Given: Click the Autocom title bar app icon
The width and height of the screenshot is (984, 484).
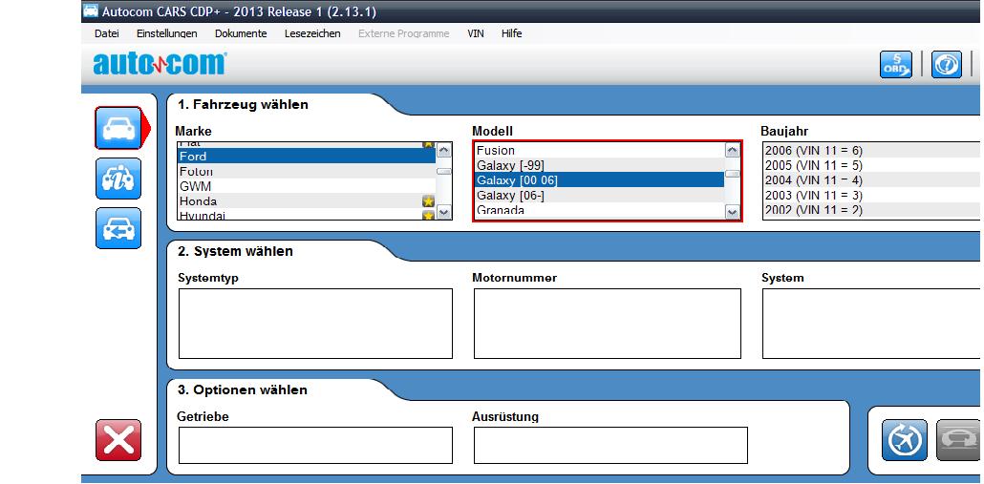Looking at the screenshot, I should tap(91, 11).
